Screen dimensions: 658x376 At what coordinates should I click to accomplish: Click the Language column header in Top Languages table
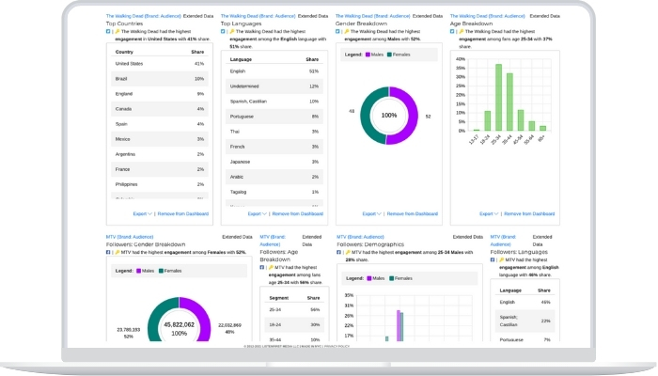241,59
